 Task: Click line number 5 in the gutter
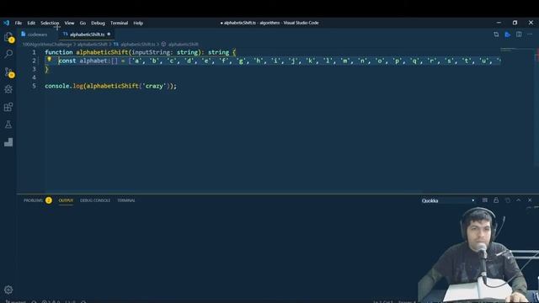click(x=34, y=86)
